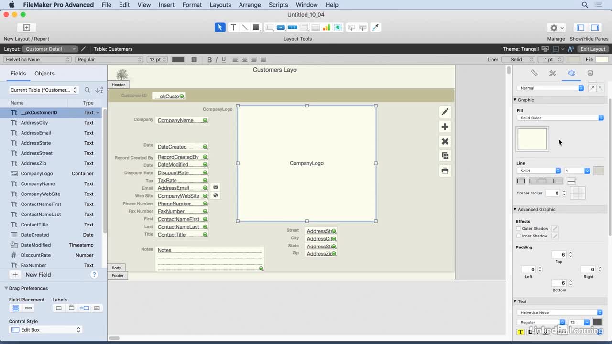612x344 pixels.
Task: Enable Outer Shadow effect
Action: tap(519, 229)
